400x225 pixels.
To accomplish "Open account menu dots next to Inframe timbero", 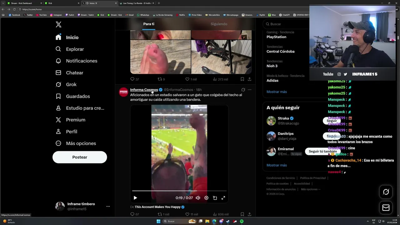I will 108,206.
